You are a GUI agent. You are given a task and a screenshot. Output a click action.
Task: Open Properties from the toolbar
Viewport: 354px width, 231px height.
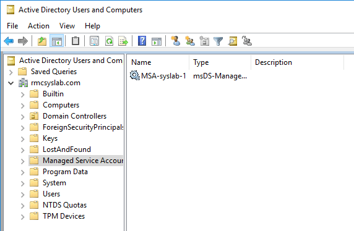[94, 41]
